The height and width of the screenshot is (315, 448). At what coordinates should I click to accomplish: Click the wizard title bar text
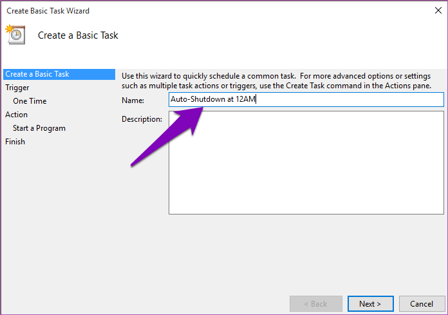48,11
